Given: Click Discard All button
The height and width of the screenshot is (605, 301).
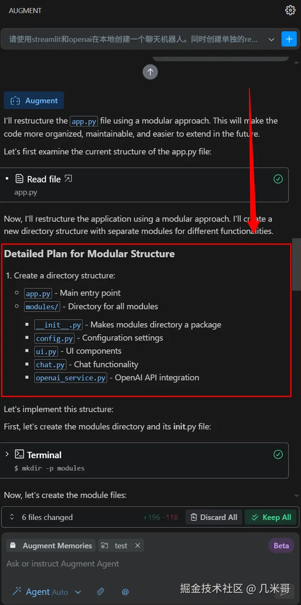Looking at the screenshot, I should click(214, 517).
